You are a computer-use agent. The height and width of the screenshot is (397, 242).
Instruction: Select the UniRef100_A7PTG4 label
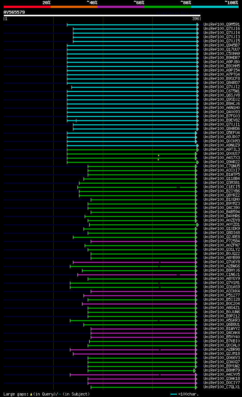[222, 74]
